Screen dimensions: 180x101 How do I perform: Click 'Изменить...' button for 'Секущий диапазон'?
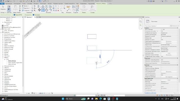[x=169, y=72]
